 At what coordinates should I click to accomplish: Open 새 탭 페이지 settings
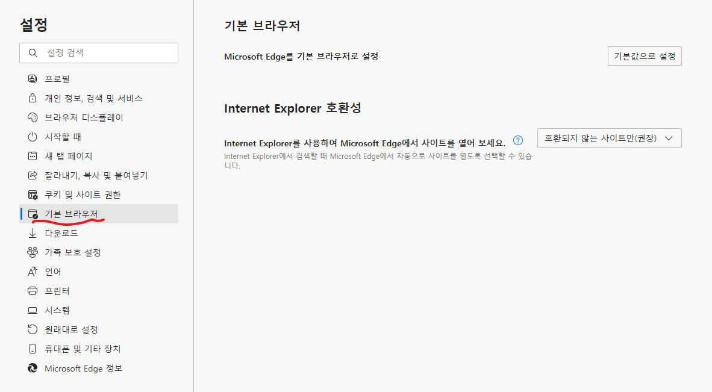(x=99, y=156)
